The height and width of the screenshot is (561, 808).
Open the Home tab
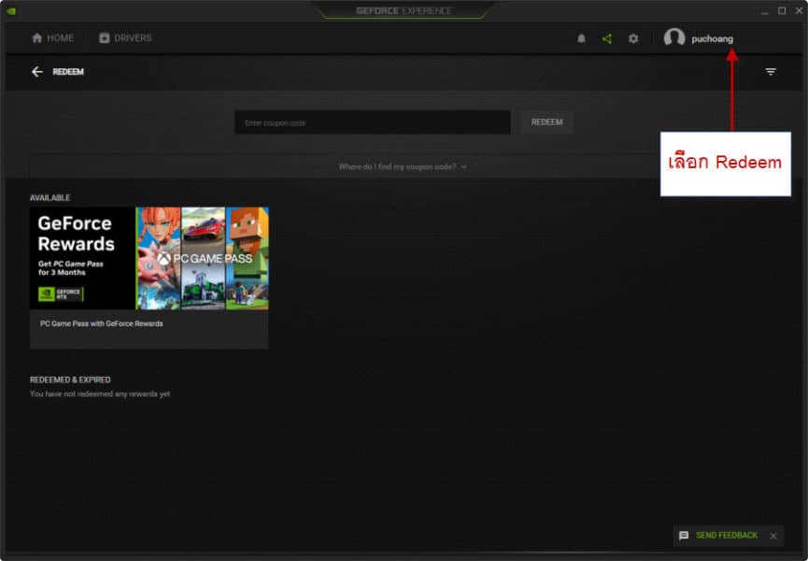point(52,38)
